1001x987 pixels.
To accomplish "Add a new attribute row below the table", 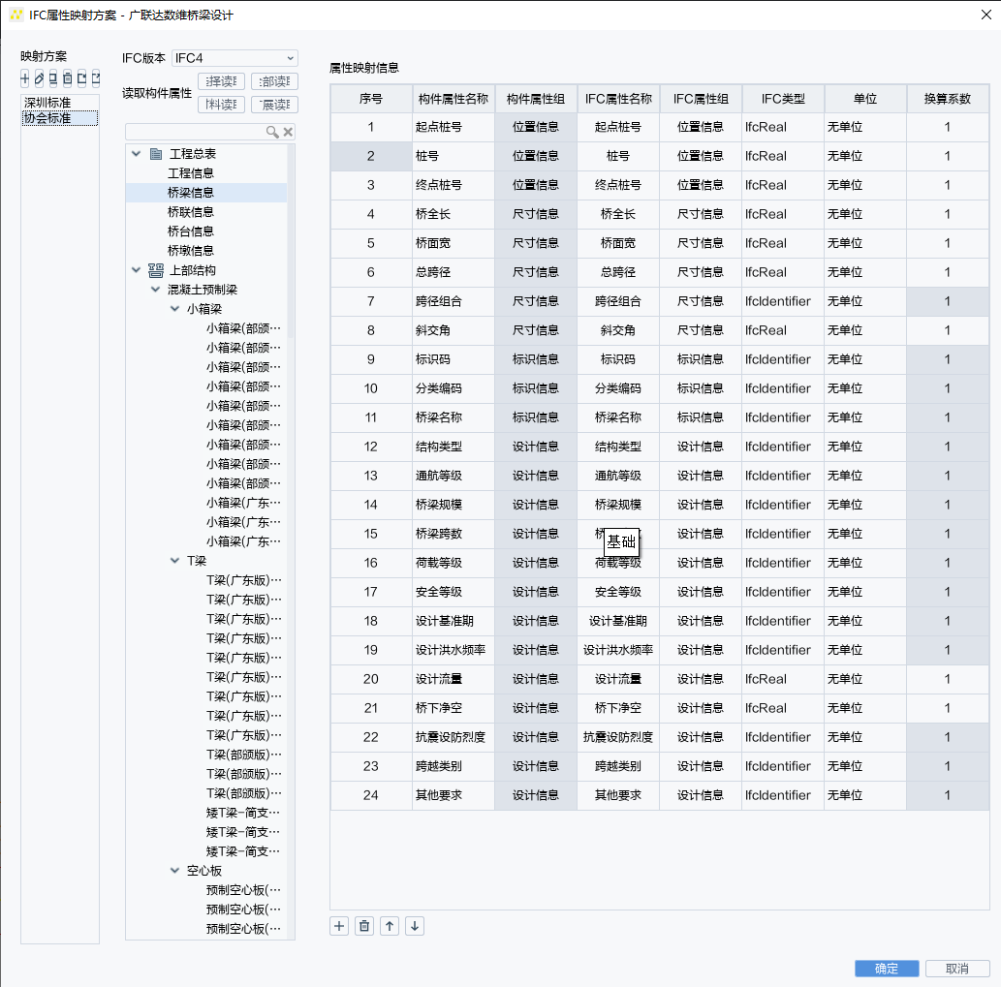I will point(339,926).
